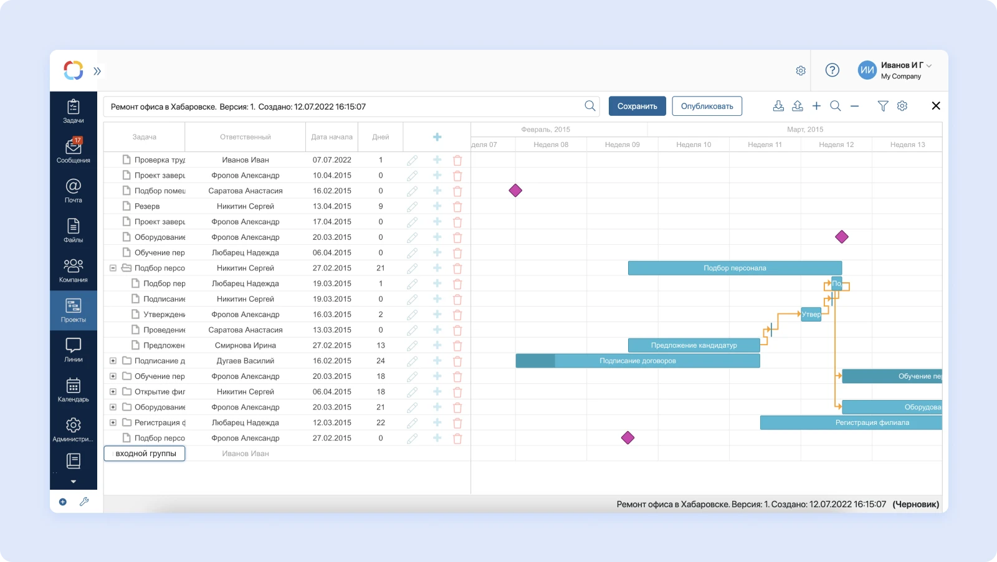Click the Сохранить button
Image resolution: width=997 pixels, height=562 pixels.
pos(637,106)
